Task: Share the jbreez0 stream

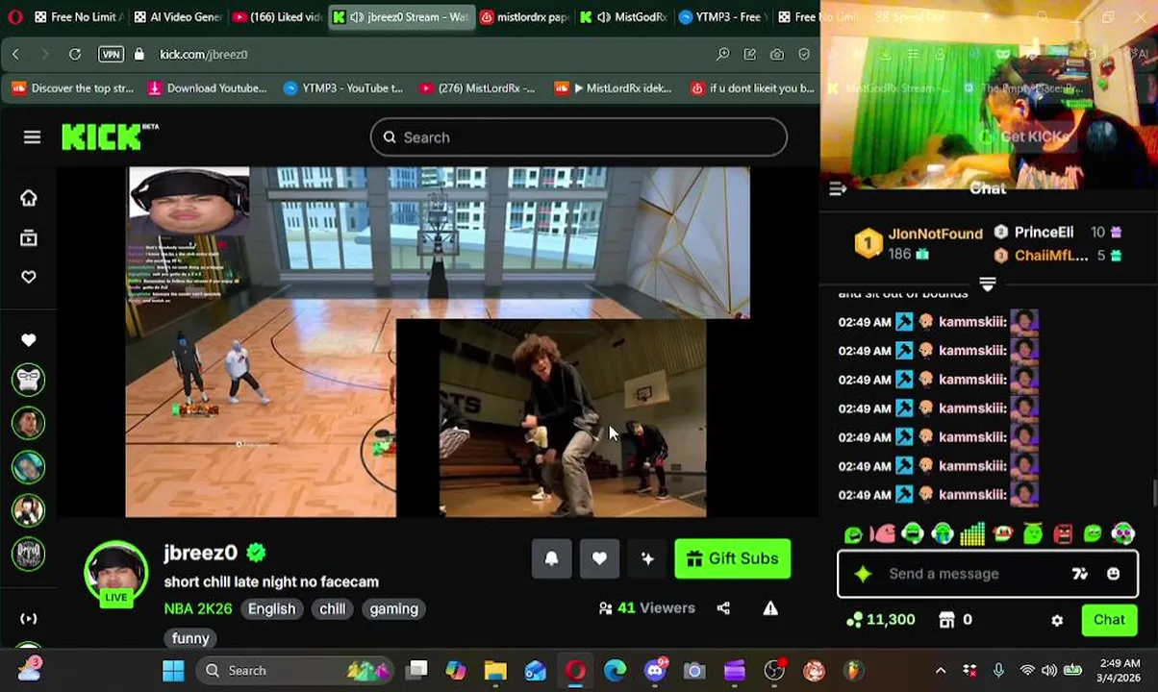Action: 723,608
